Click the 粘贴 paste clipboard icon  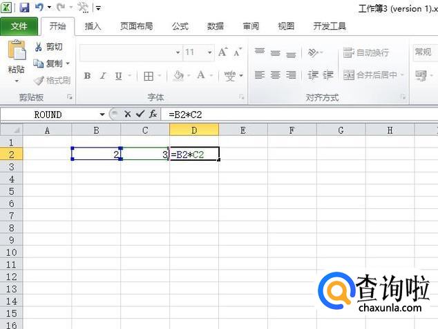tap(16, 50)
